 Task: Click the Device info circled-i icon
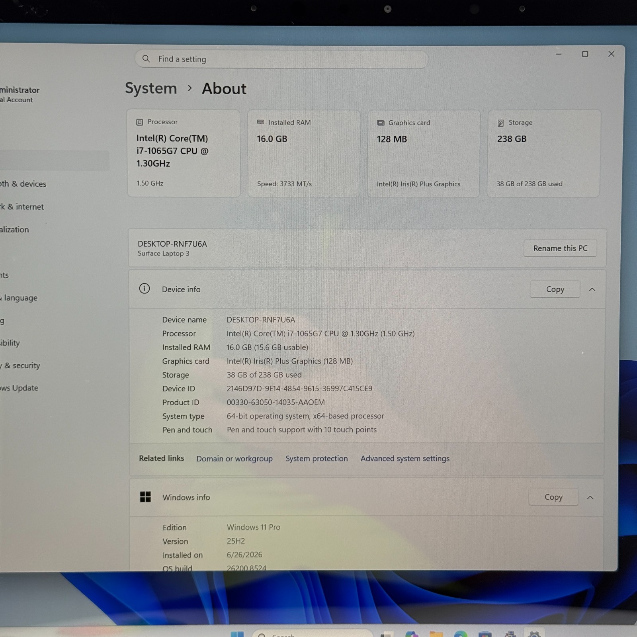click(x=145, y=289)
